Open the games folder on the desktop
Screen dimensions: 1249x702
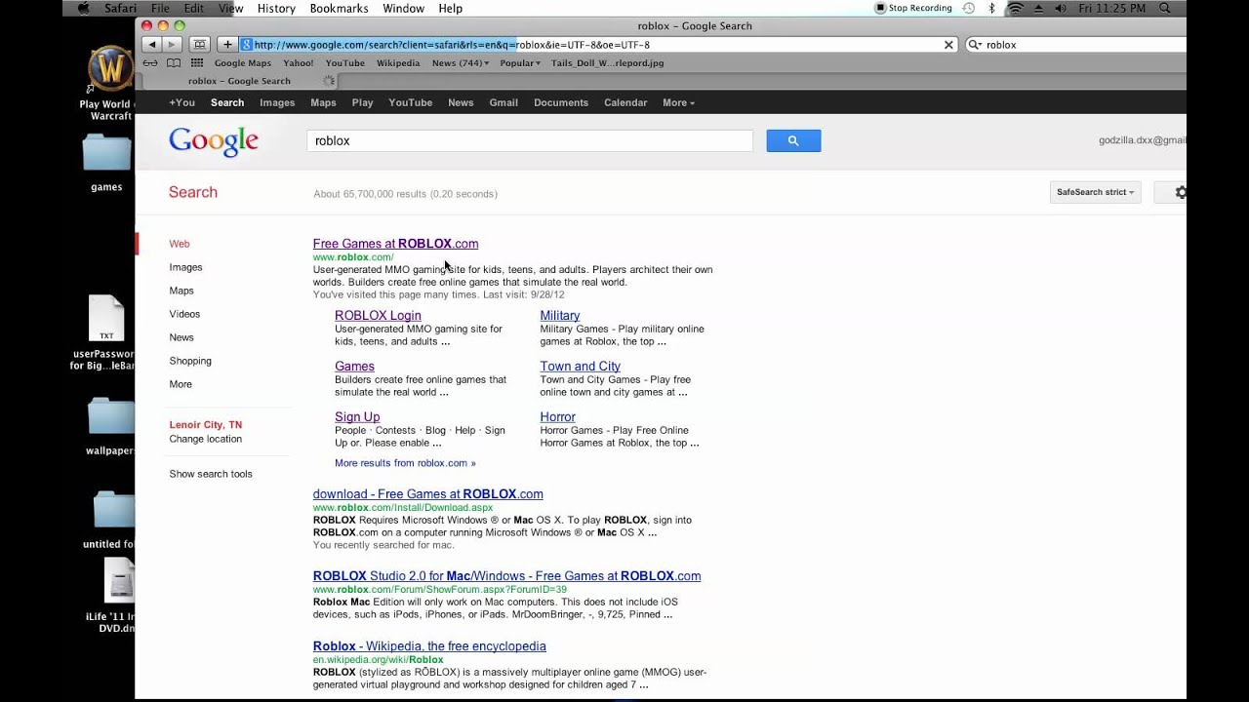click(106, 153)
